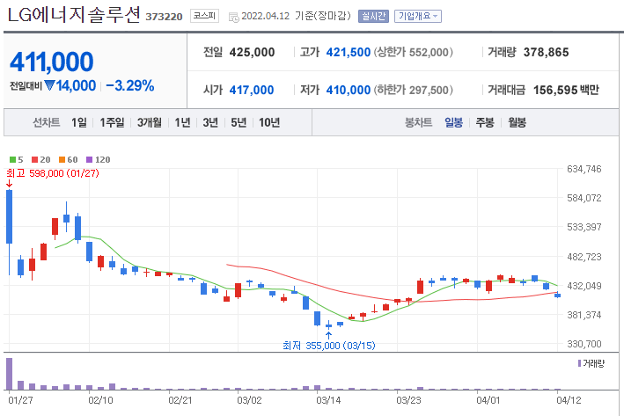The width and height of the screenshot is (624, 416).
Task: Click the green 5-day moving average swatch
Action: 12,160
